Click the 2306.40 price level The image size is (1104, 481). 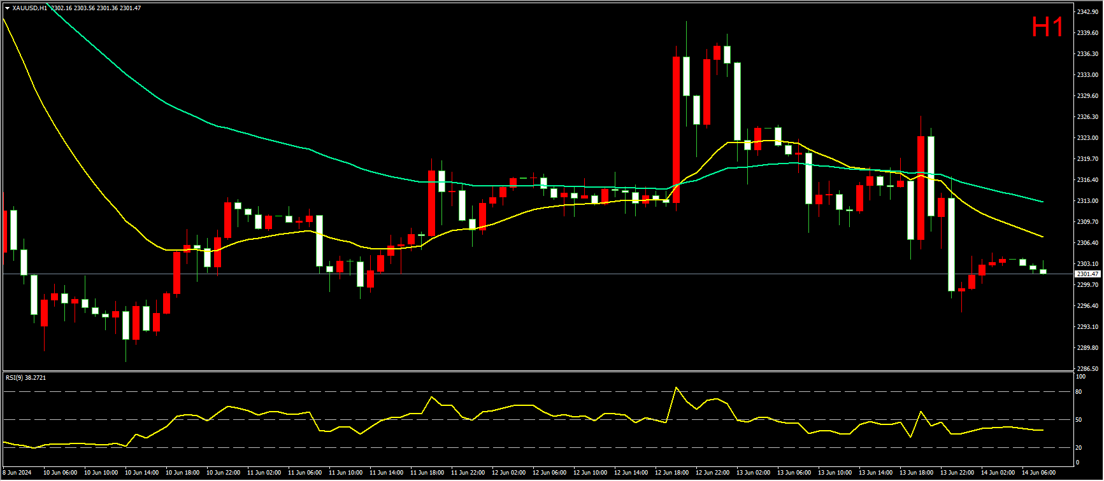click(1087, 243)
